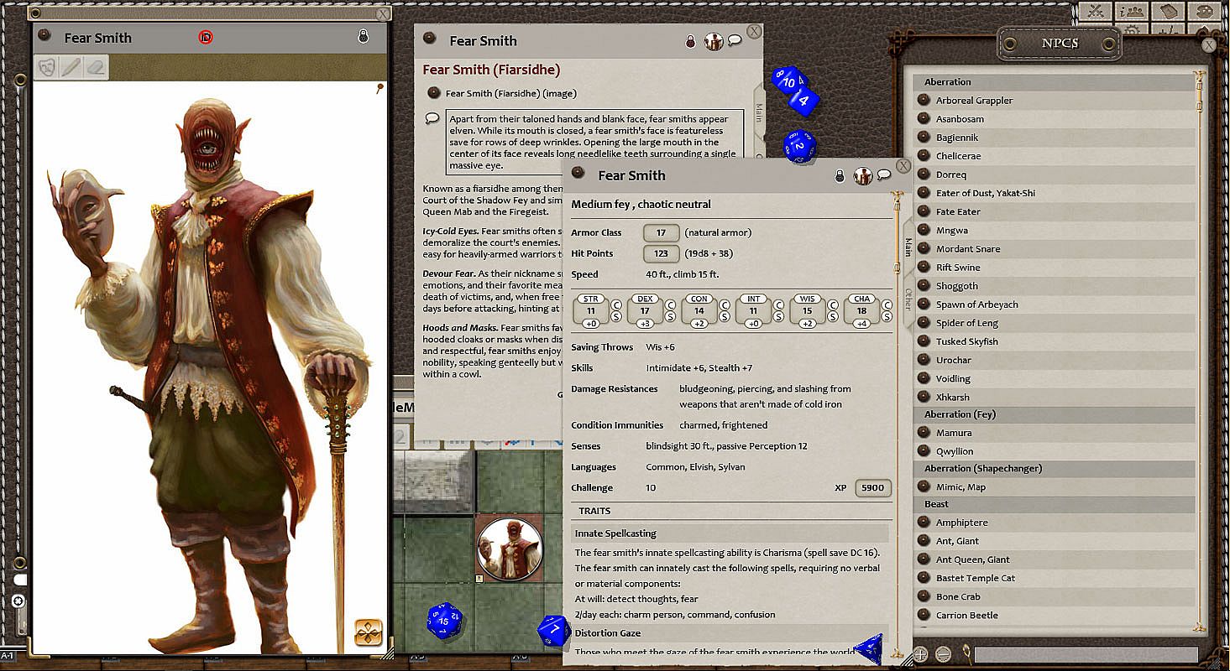The image size is (1230, 671).
Task: Click portrait token icon in description window
Action: tap(714, 40)
